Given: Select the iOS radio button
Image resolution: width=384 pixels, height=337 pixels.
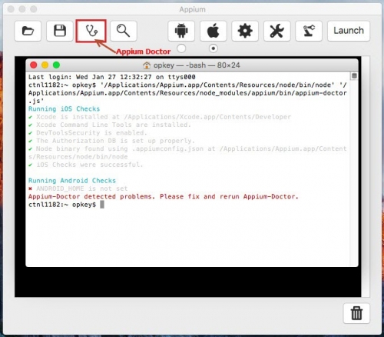Looking at the screenshot, I should (214, 48).
